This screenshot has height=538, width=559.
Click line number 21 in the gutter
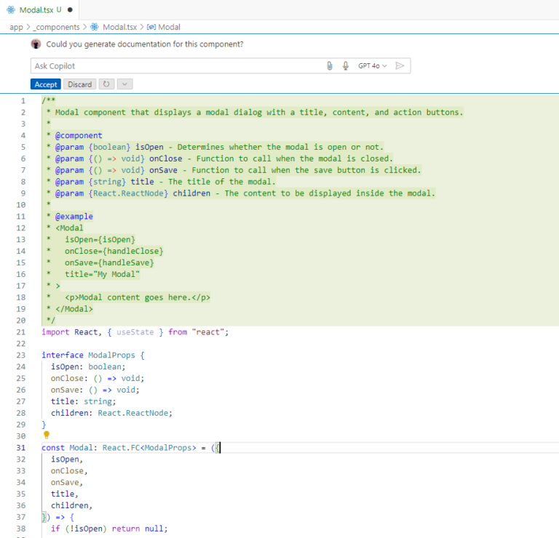(21, 332)
